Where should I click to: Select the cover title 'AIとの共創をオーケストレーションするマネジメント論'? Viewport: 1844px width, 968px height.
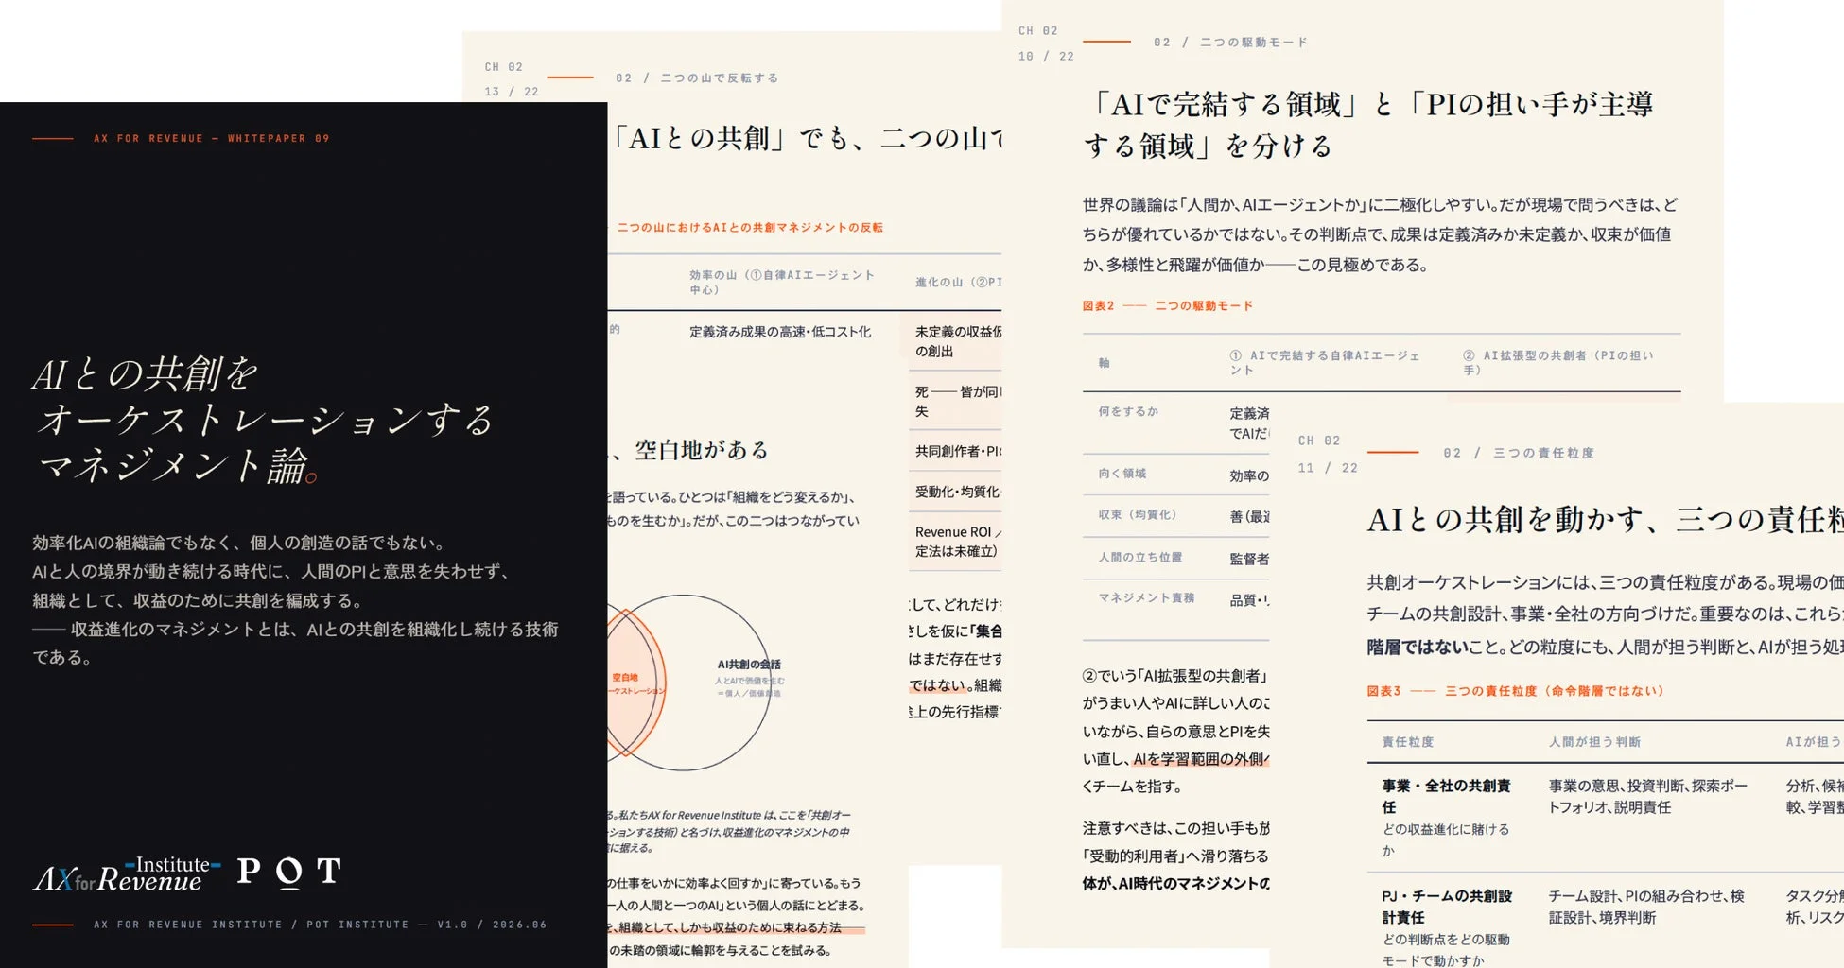pyautogui.click(x=264, y=420)
